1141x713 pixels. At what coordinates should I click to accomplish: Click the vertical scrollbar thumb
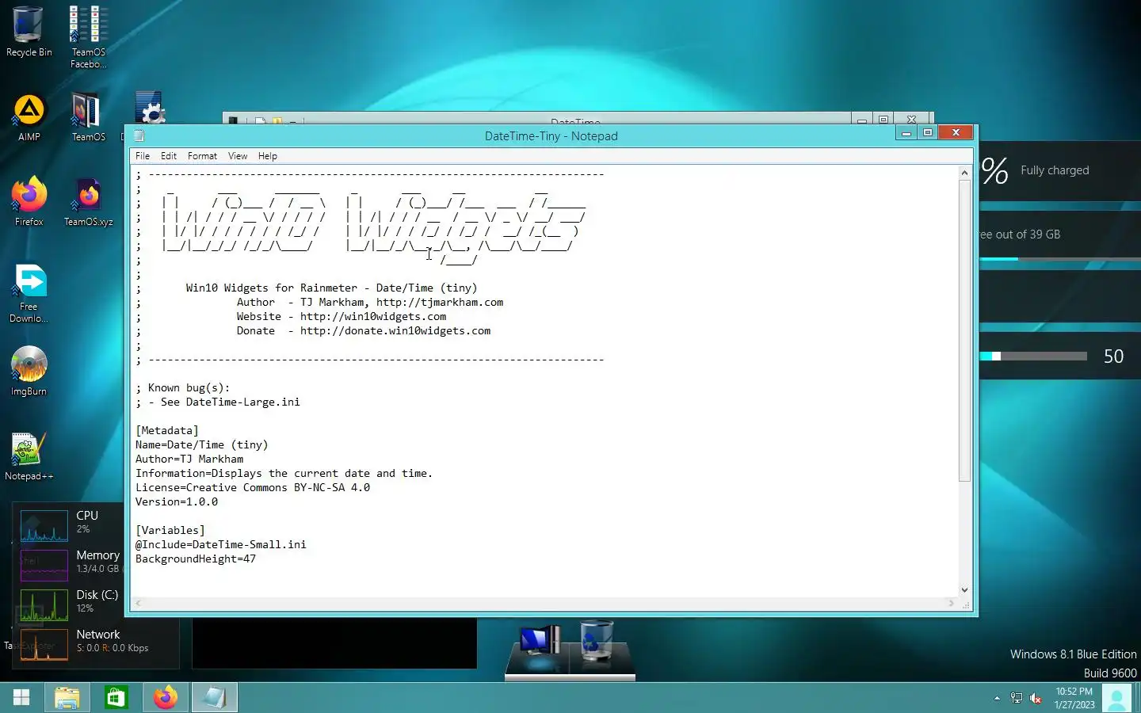(964, 330)
